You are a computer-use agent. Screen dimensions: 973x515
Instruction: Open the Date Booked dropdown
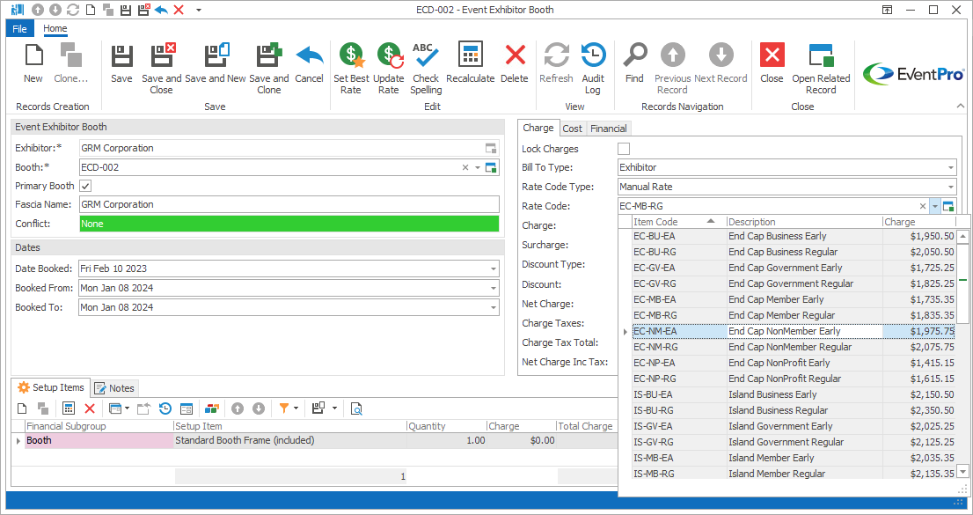tap(494, 269)
